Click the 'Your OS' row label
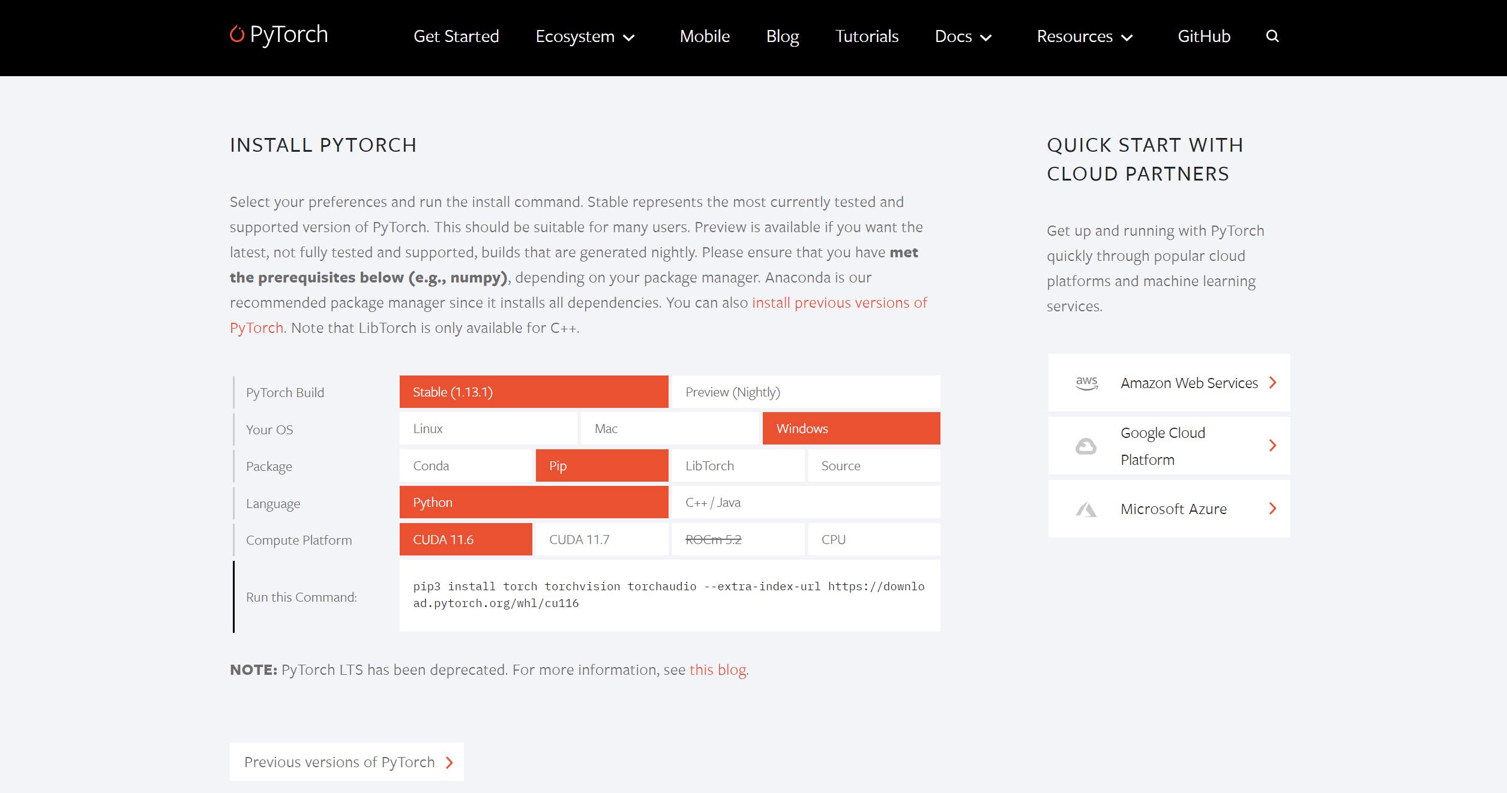The height and width of the screenshot is (793, 1507). (269, 430)
